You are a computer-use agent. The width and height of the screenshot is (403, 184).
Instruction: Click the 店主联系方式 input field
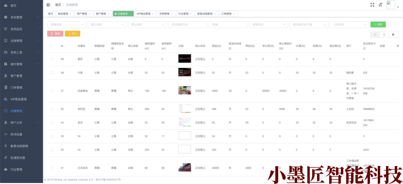coord(187,25)
